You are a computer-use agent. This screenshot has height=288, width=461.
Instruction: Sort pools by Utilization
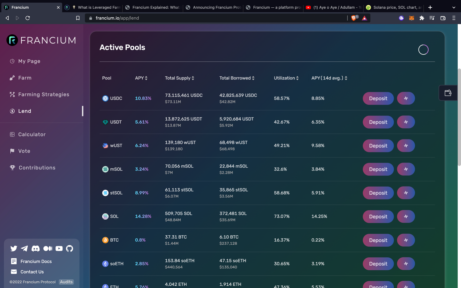click(x=286, y=78)
